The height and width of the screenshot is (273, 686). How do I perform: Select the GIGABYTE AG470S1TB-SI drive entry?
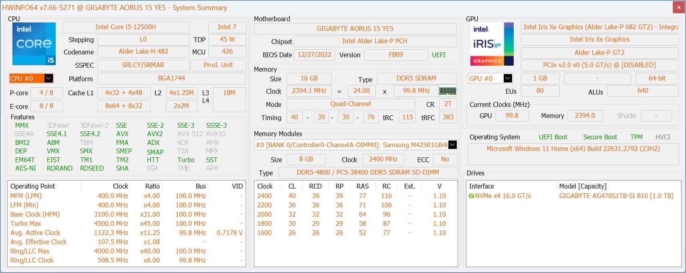click(616, 196)
